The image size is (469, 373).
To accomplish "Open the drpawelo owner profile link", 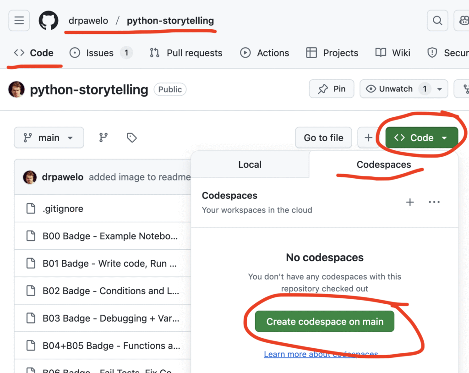I will click(x=87, y=21).
